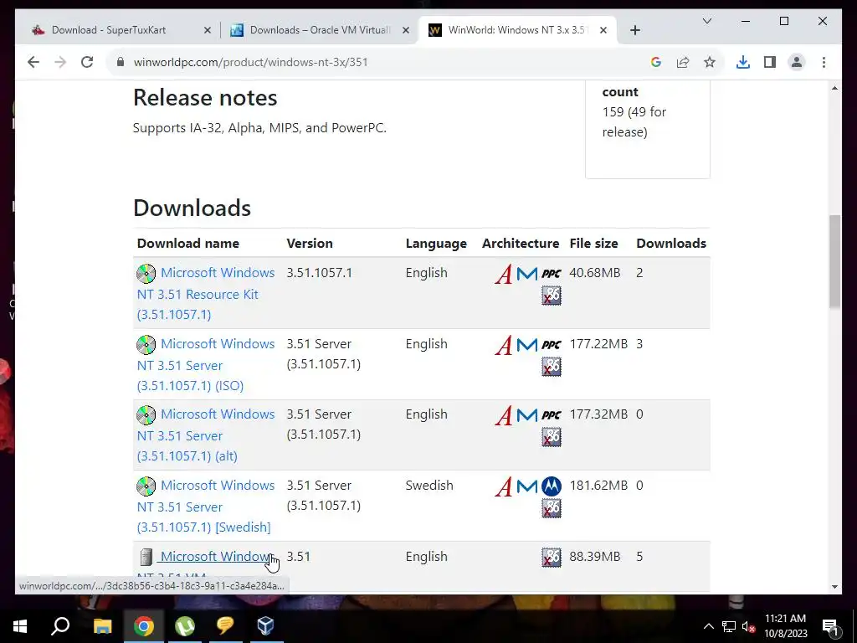Open VirtualBox from the taskbar
This screenshot has width=857, height=643.
coord(265,626)
